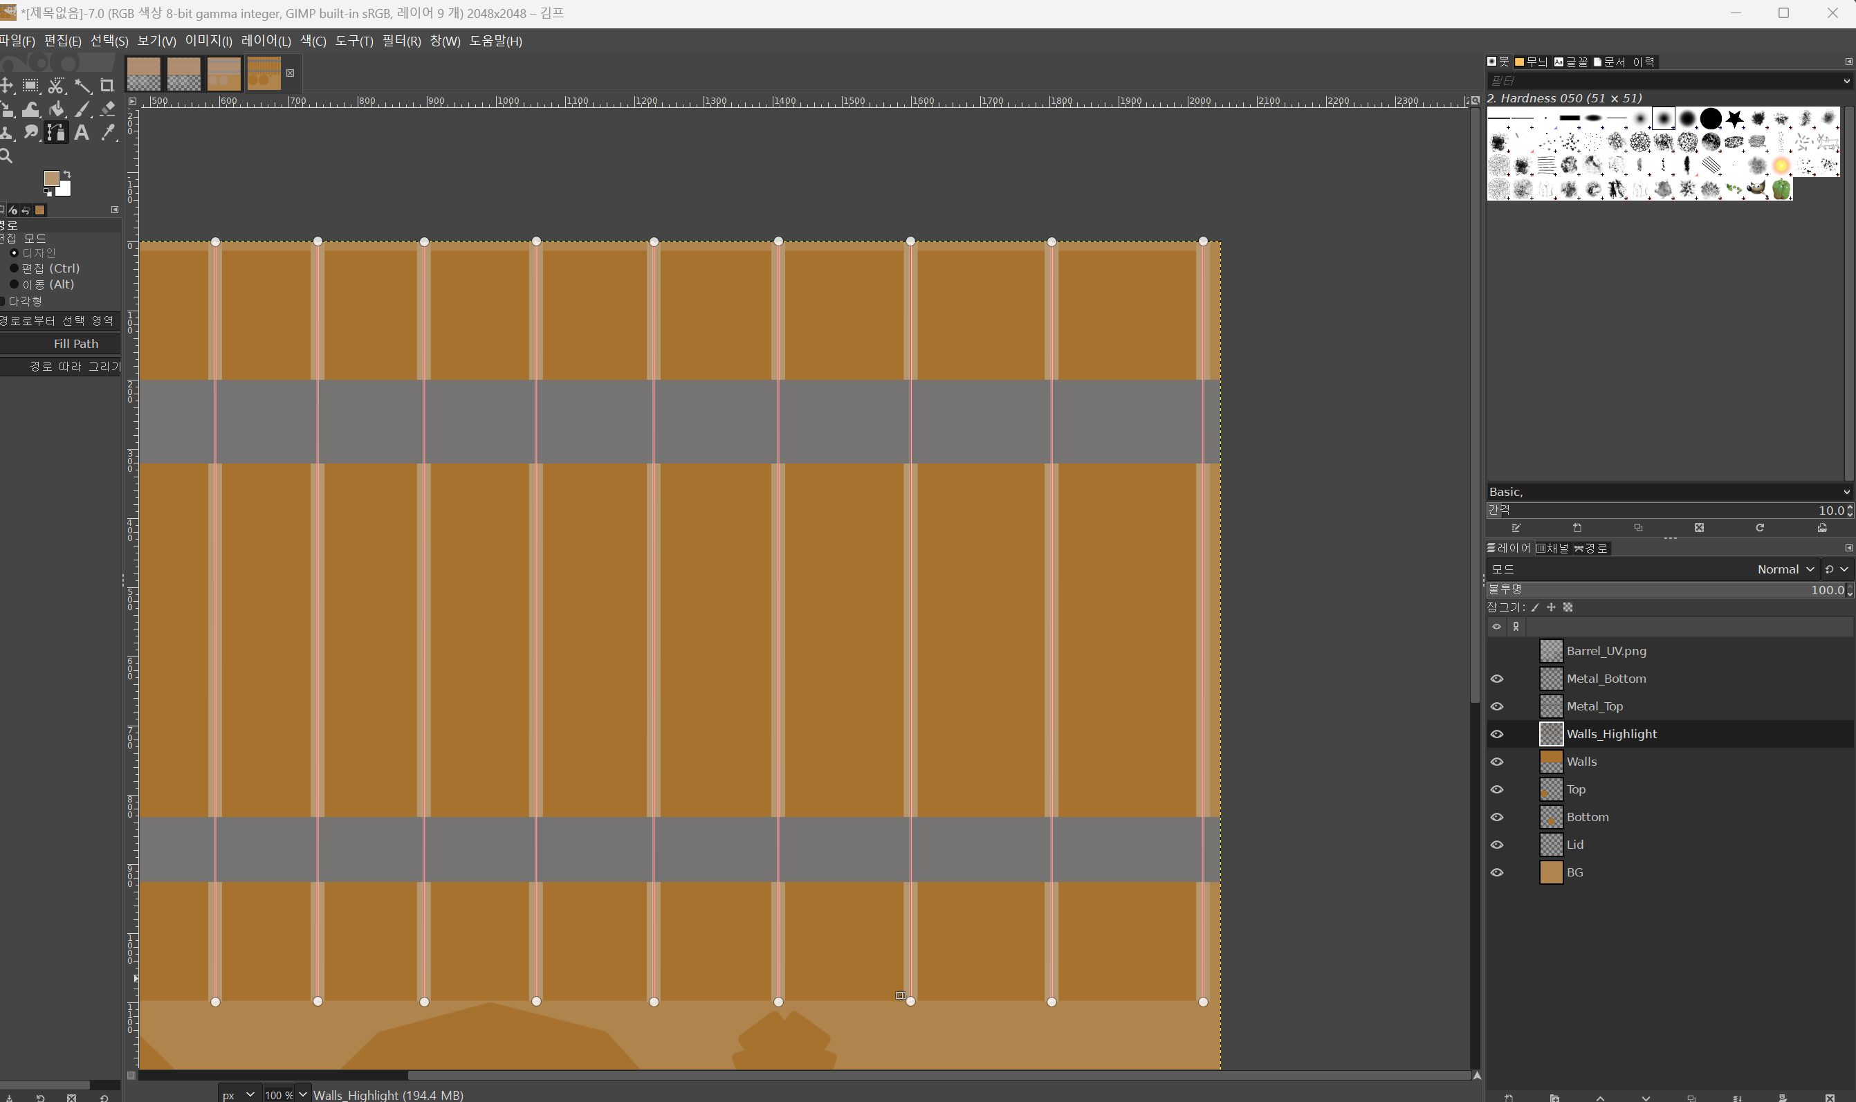This screenshot has width=1856, height=1102.
Task: Hide the Metal_Top layer
Action: [x=1497, y=706]
